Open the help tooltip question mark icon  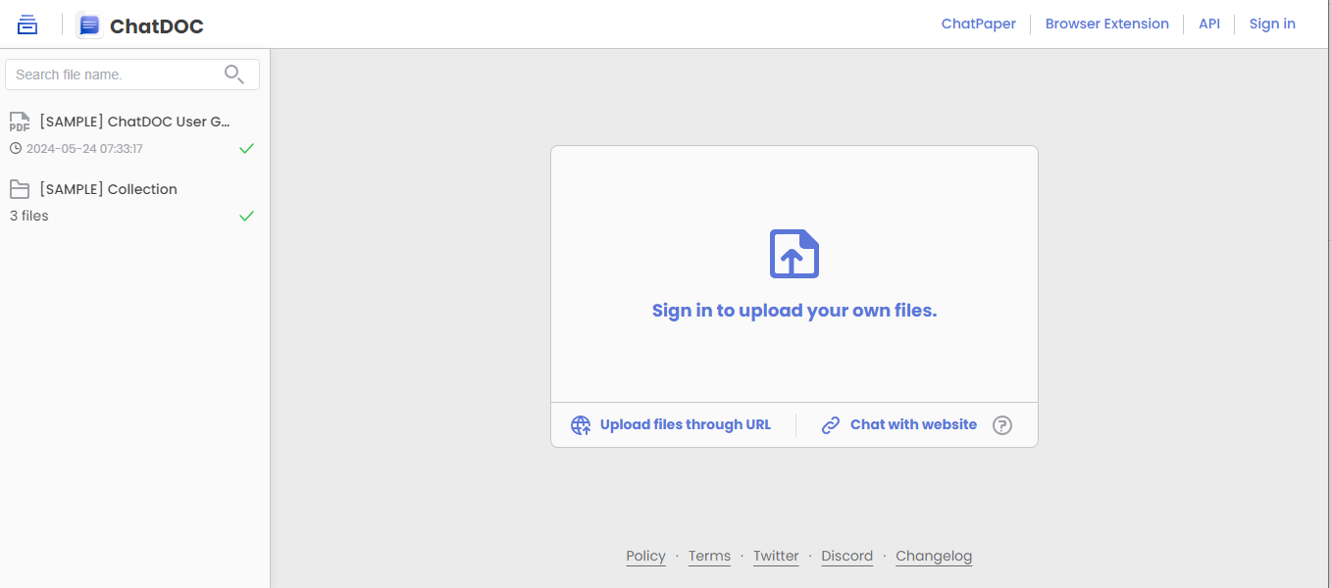(x=1001, y=424)
